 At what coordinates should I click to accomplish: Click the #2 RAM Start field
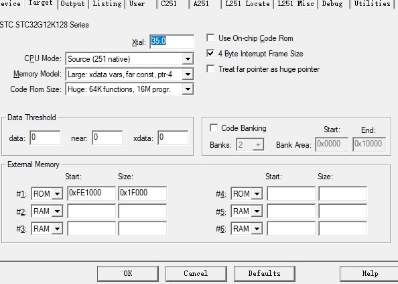tap(91, 211)
